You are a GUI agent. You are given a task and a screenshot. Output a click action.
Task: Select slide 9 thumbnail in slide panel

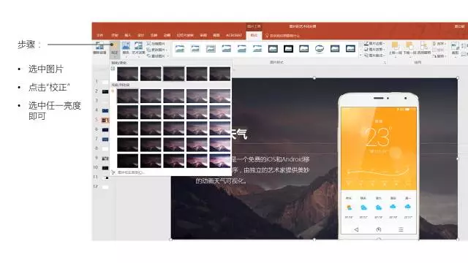click(x=105, y=159)
